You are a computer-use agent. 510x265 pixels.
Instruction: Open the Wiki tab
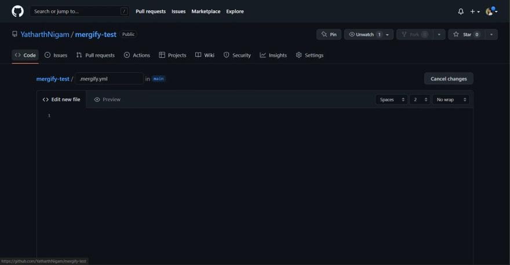pos(205,55)
